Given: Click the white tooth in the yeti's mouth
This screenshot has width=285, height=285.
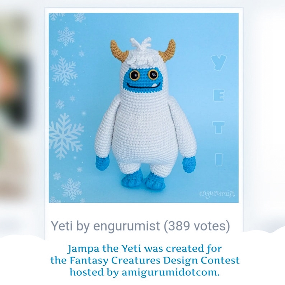Looking at the screenshot, I should (154, 85).
